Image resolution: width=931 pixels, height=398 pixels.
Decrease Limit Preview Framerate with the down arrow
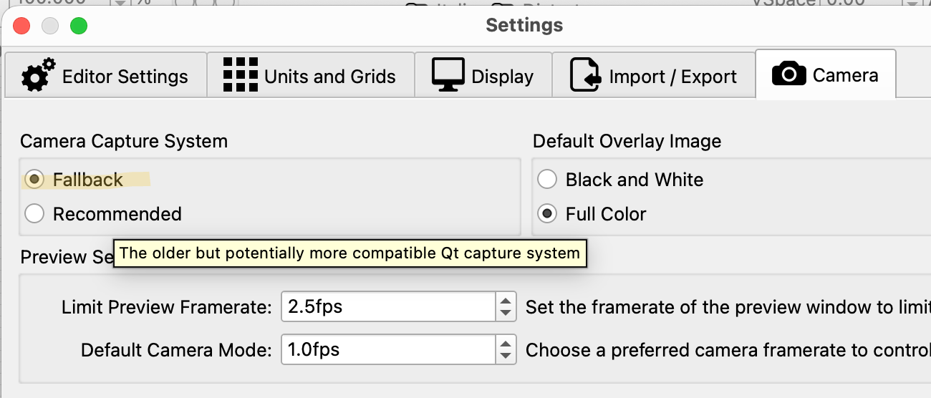(x=506, y=313)
